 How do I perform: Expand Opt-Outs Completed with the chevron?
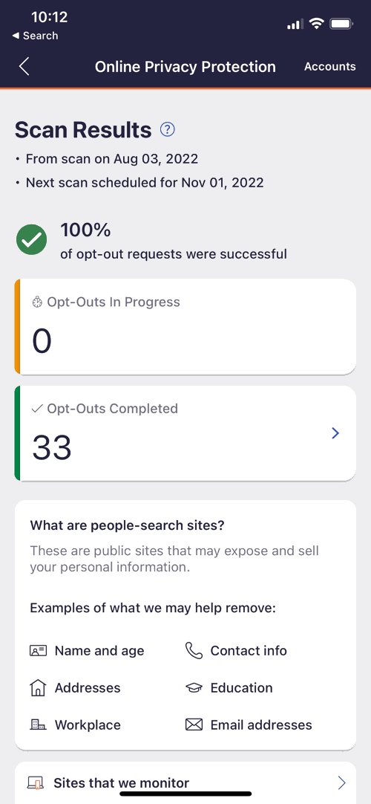[335, 433]
